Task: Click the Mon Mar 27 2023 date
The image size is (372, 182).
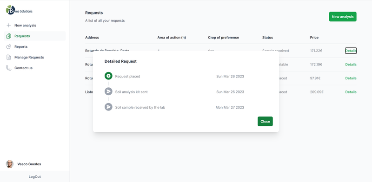Action: (230, 107)
